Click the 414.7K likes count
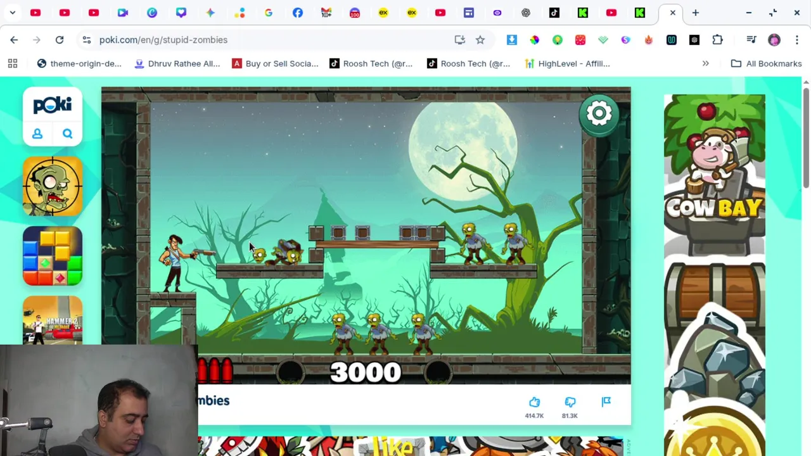The image size is (811, 456). pos(534,415)
